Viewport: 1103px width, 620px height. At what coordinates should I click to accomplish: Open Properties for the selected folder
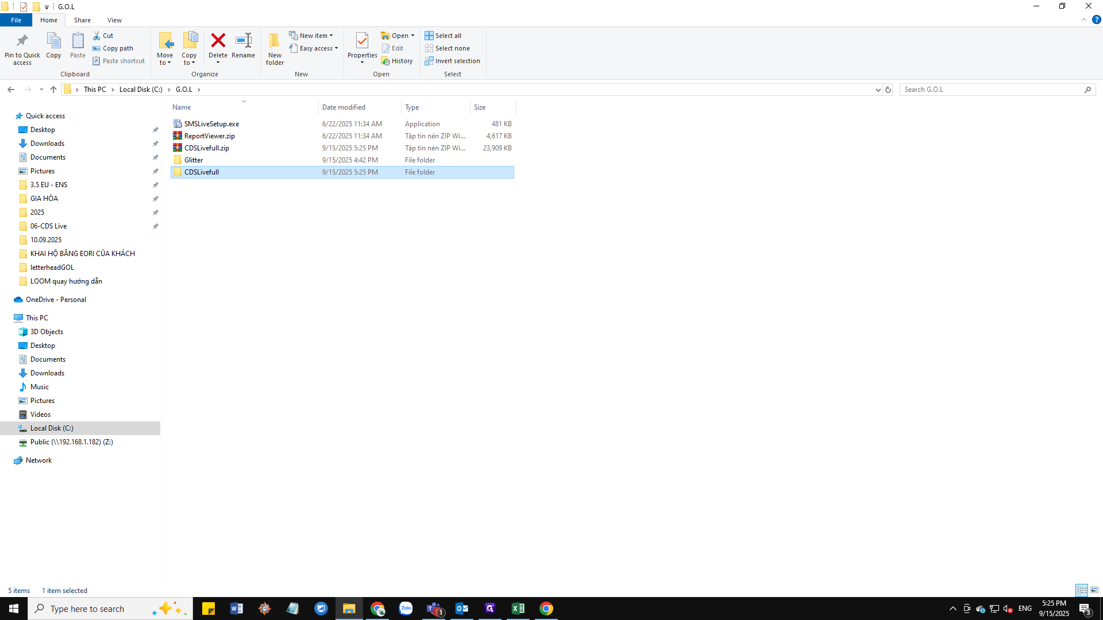point(362,46)
